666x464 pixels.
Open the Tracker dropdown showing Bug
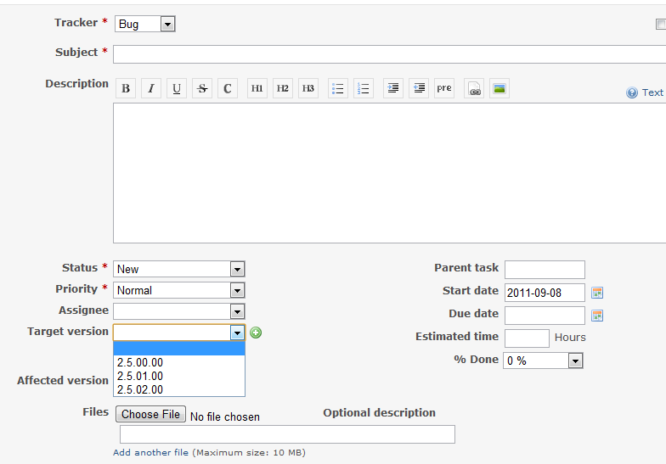[x=144, y=24]
